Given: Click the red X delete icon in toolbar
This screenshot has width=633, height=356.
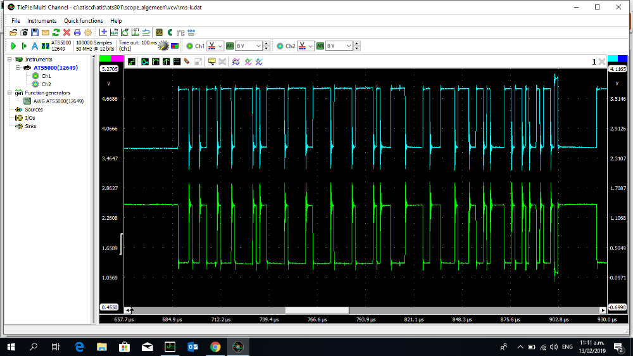Looking at the screenshot, I should (x=66, y=32).
